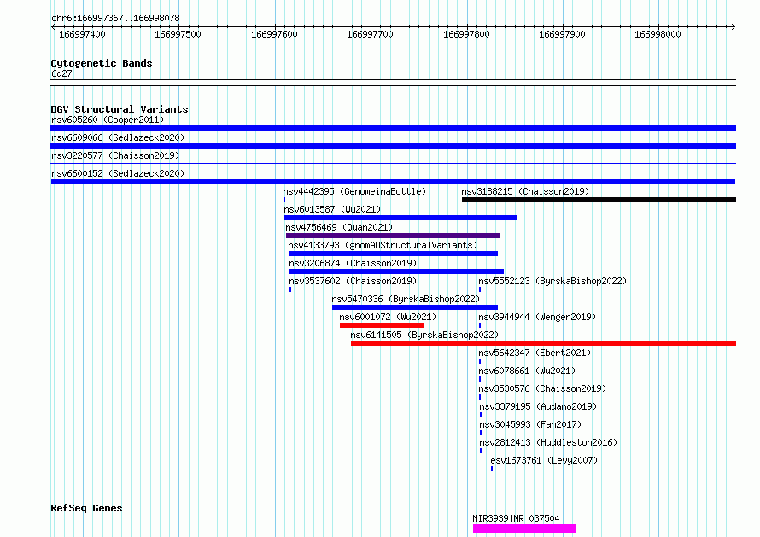Click the blue nsv6600152 variant bar

pyautogui.click(x=393, y=182)
